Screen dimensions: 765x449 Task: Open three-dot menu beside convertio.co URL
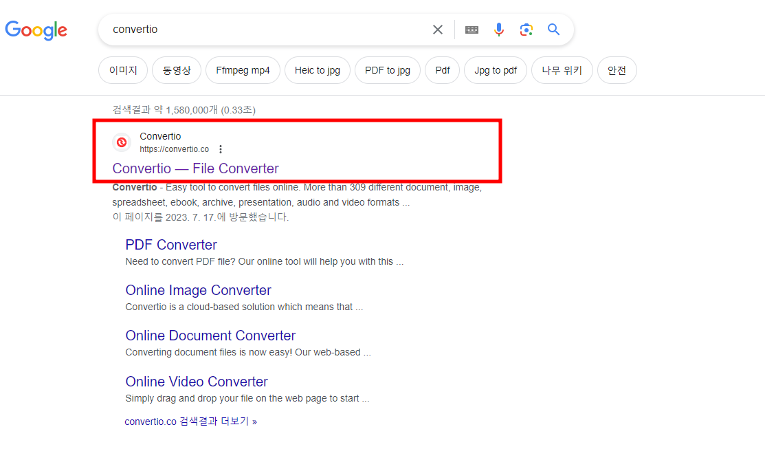pos(221,149)
